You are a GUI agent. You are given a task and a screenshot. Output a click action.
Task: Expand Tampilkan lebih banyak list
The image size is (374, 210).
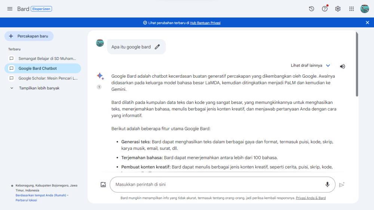35,88
